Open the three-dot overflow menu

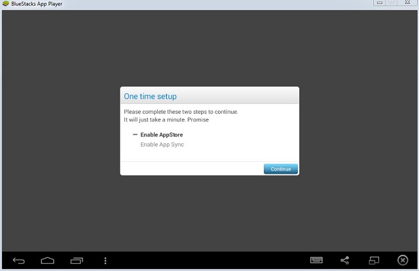(105, 261)
